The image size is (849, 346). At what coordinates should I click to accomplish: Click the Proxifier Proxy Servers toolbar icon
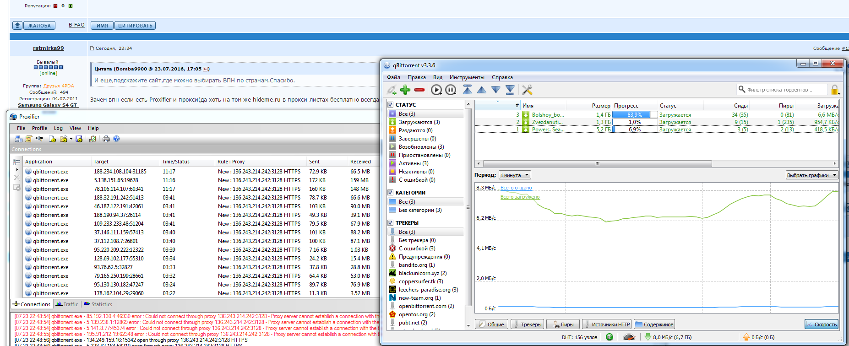[x=19, y=139]
